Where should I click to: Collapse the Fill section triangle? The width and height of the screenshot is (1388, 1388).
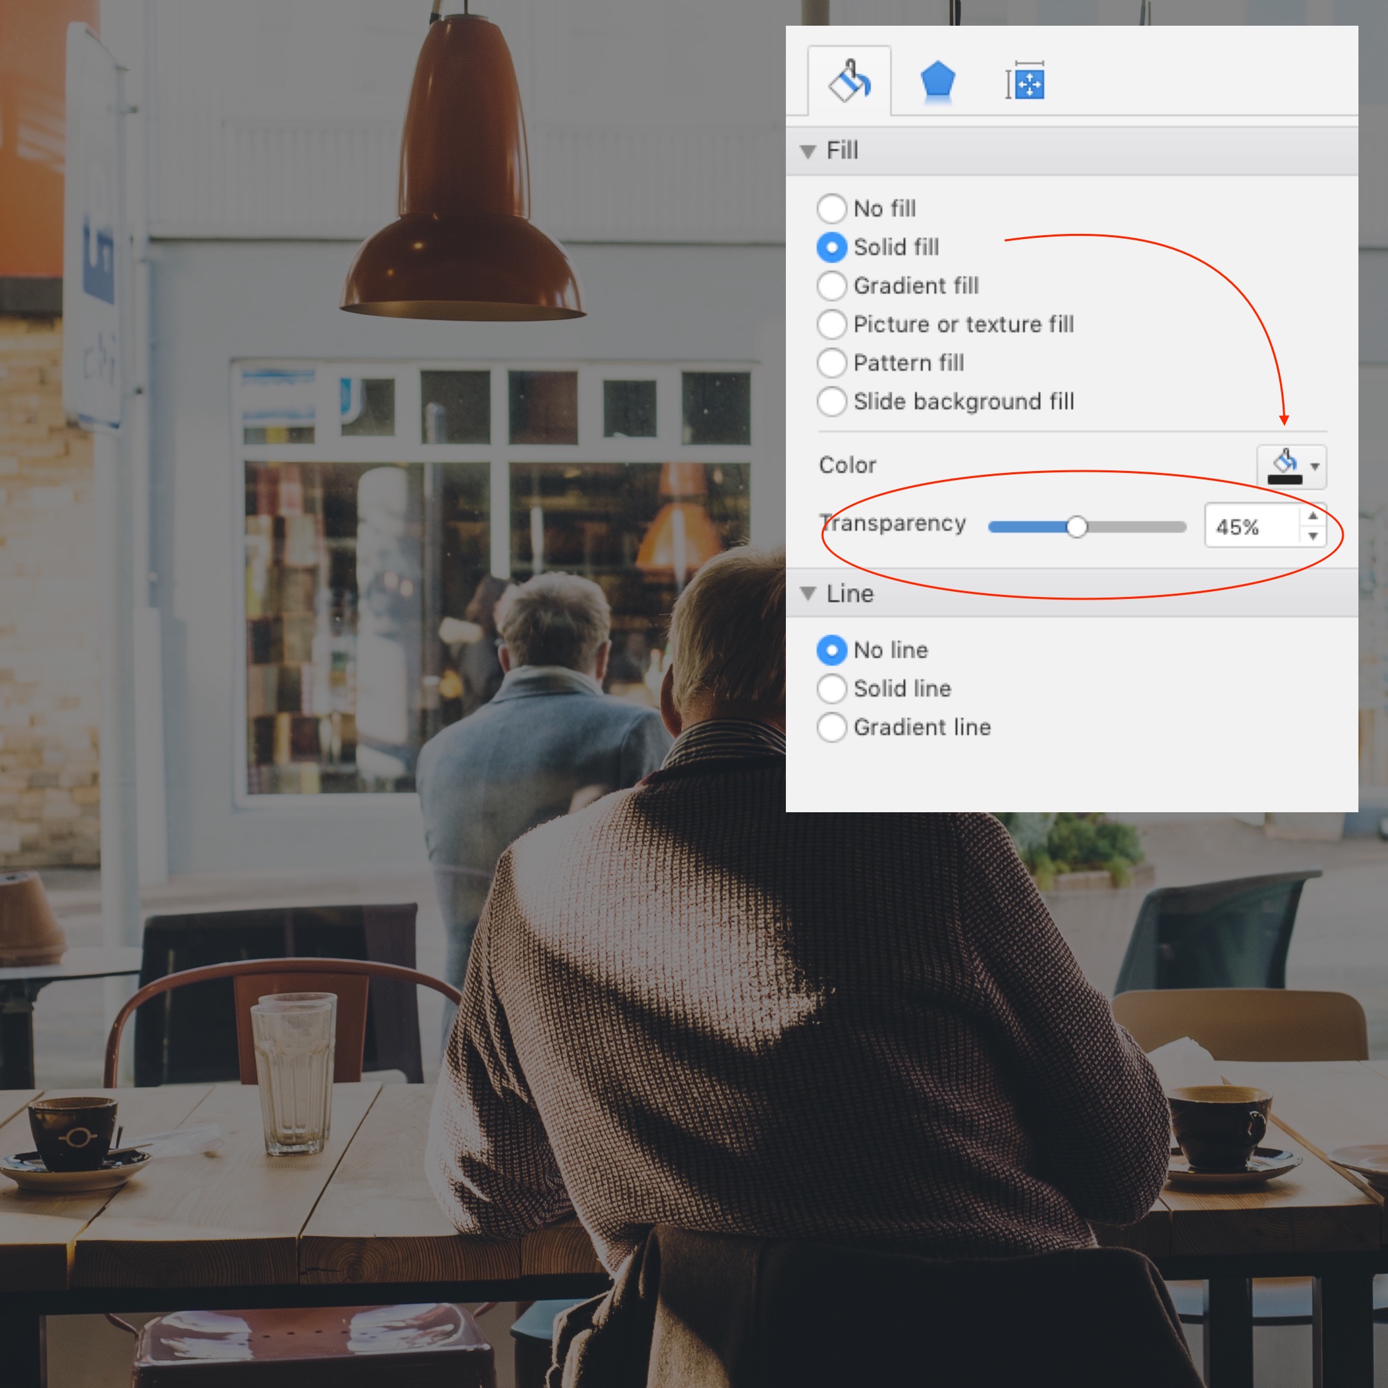(x=808, y=152)
